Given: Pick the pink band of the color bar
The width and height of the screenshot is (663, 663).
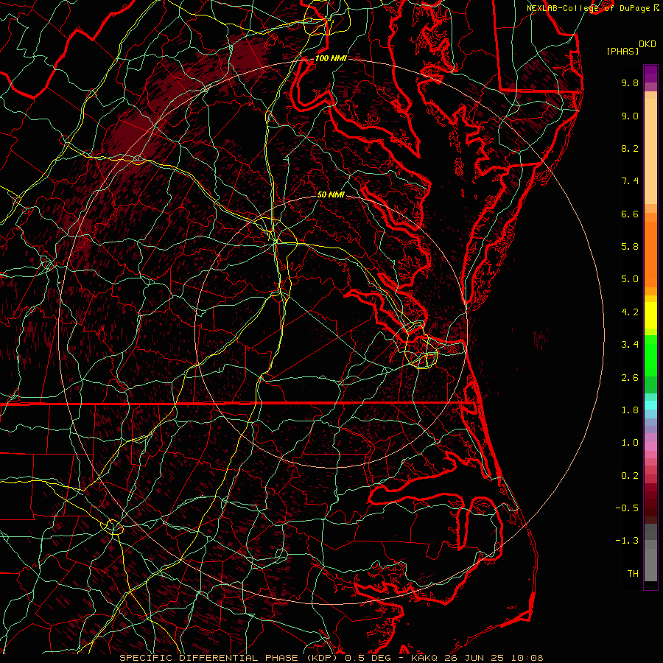Looking at the screenshot, I should pos(650,446).
